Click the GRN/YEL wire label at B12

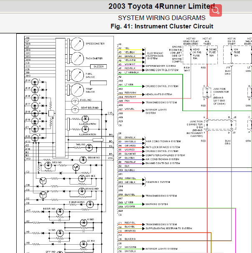click(130, 178)
